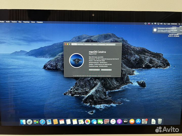
Task: Switch to the Хранилище tab
Action: coord(88,44)
